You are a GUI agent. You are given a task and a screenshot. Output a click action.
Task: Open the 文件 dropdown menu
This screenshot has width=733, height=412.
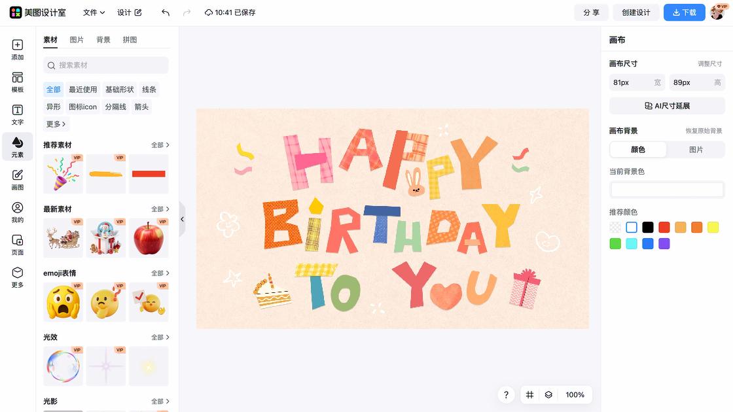tap(94, 12)
